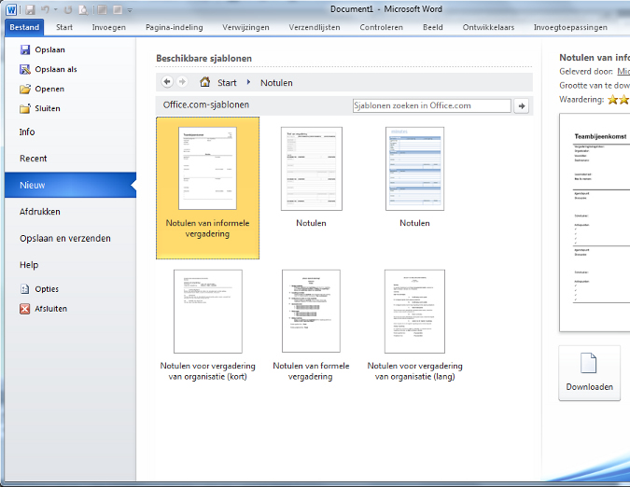Click the Home icon in template breadcrumb
The width and height of the screenshot is (630, 487).
[204, 82]
